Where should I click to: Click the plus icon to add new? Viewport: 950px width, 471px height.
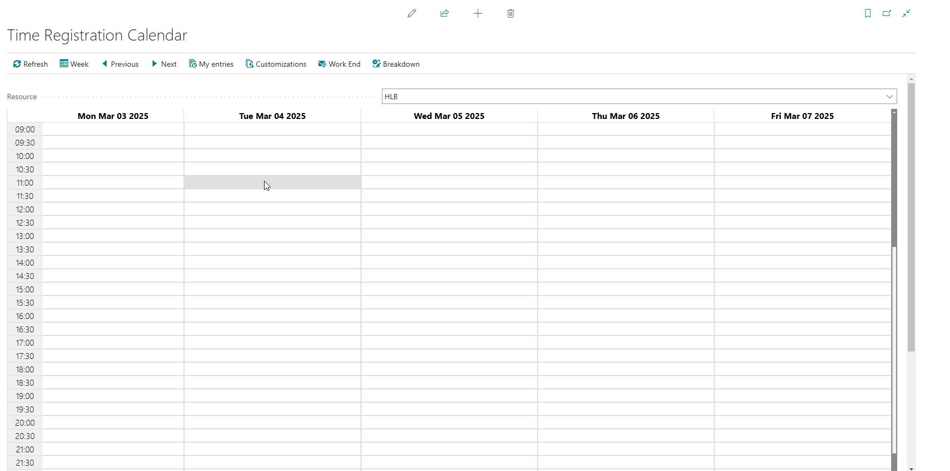[477, 13]
